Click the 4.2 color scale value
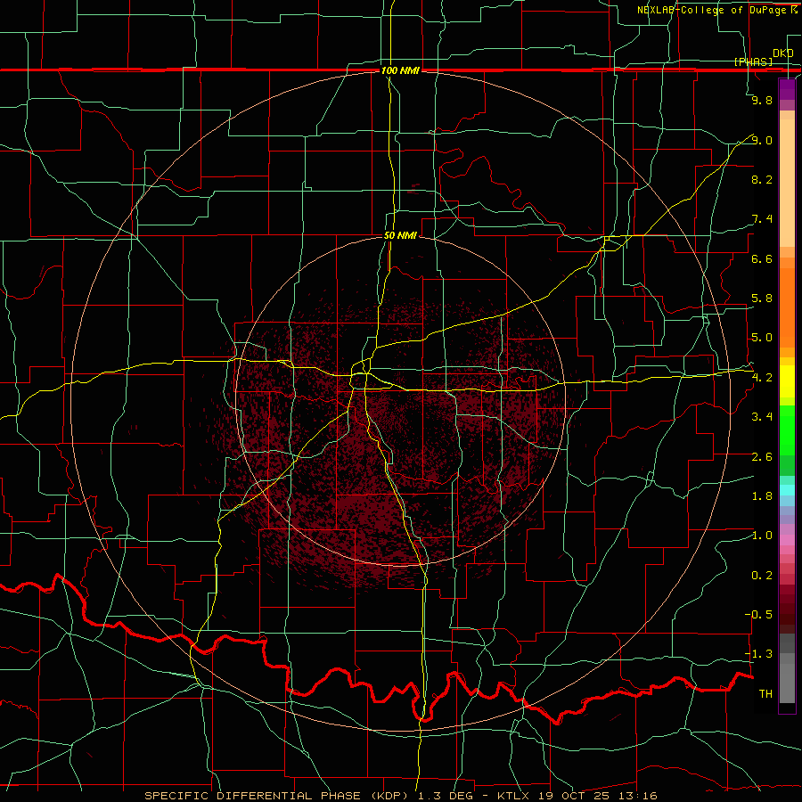The width and height of the screenshot is (802, 802). tap(762, 378)
